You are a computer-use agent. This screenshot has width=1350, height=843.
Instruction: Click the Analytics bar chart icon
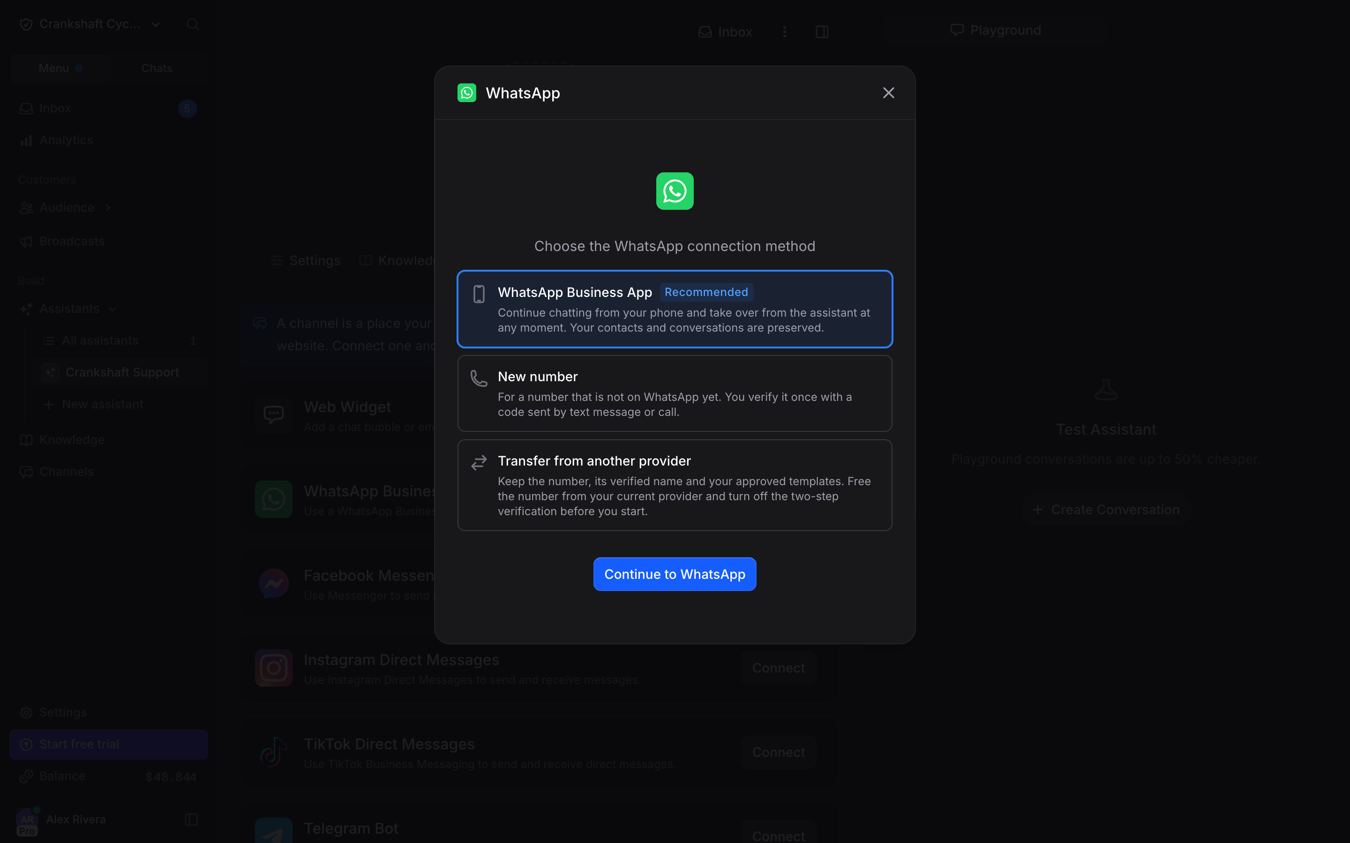pos(26,140)
